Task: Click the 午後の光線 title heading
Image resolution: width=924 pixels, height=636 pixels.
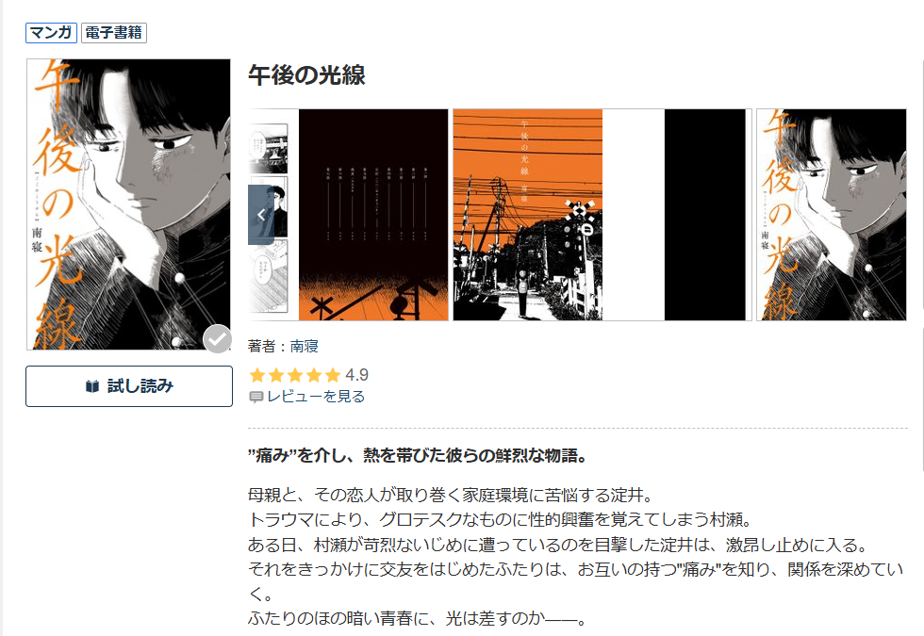Action: (306, 75)
